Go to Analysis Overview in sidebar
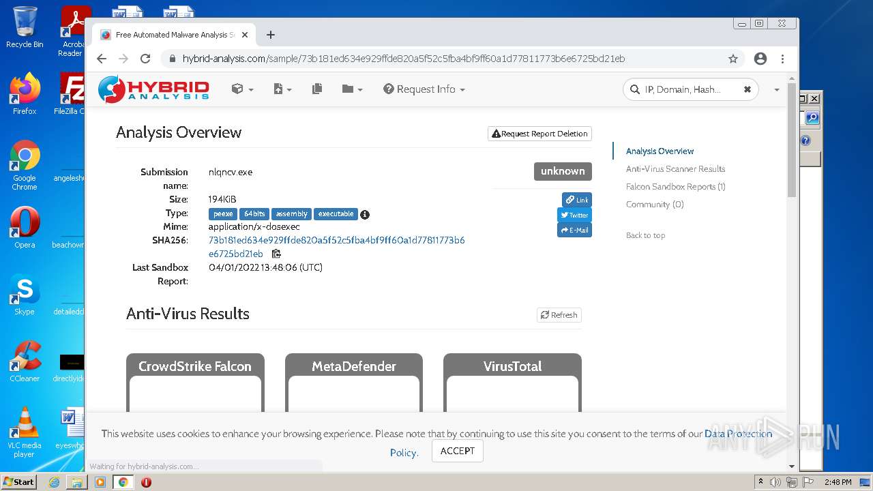 (x=660, y=151)
